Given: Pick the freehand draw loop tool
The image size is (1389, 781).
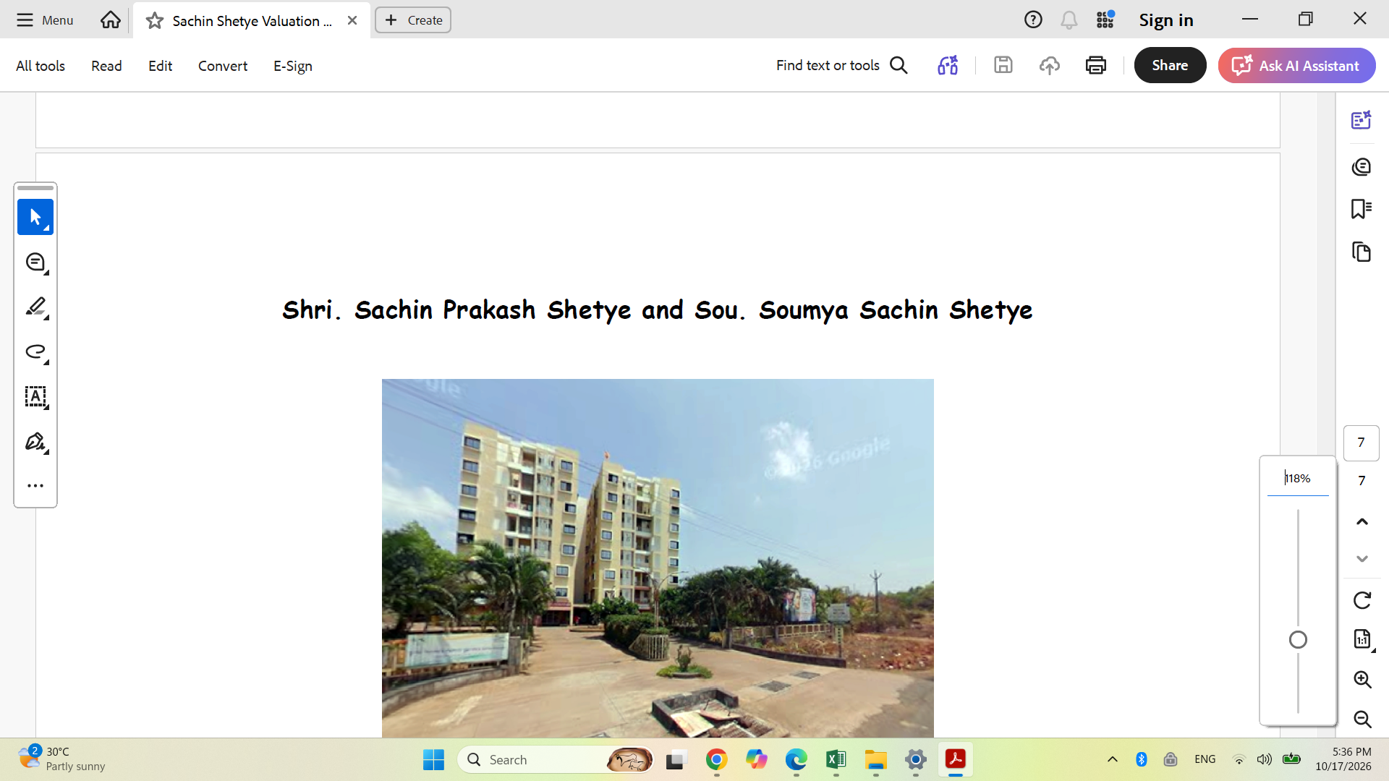Looking at the screenshot, I should (x=35, y=351).
